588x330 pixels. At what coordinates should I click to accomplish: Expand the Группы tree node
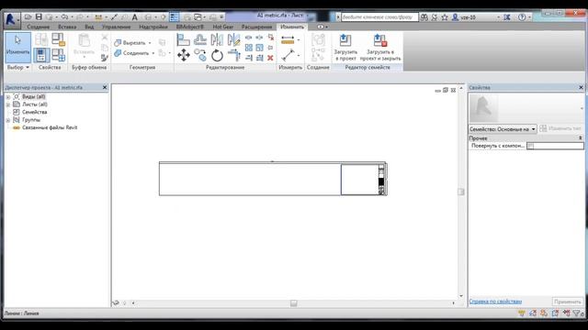[8, 120]
